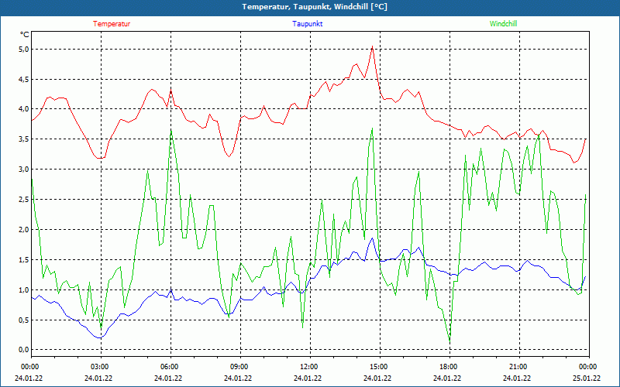Click the 3,5 y-axis value label
Screen dimensions: 620x387
tap(22, 139)
